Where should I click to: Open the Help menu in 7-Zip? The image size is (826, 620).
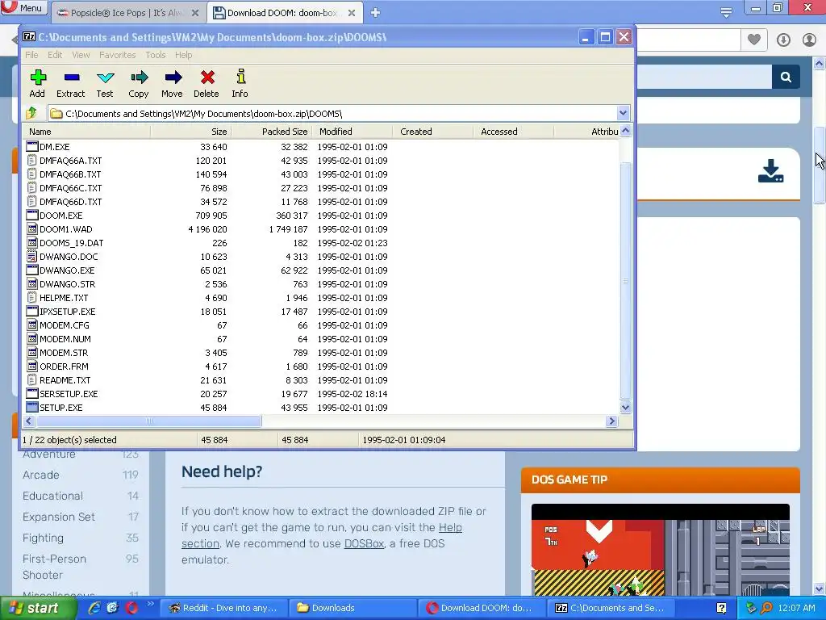(183, 55)
